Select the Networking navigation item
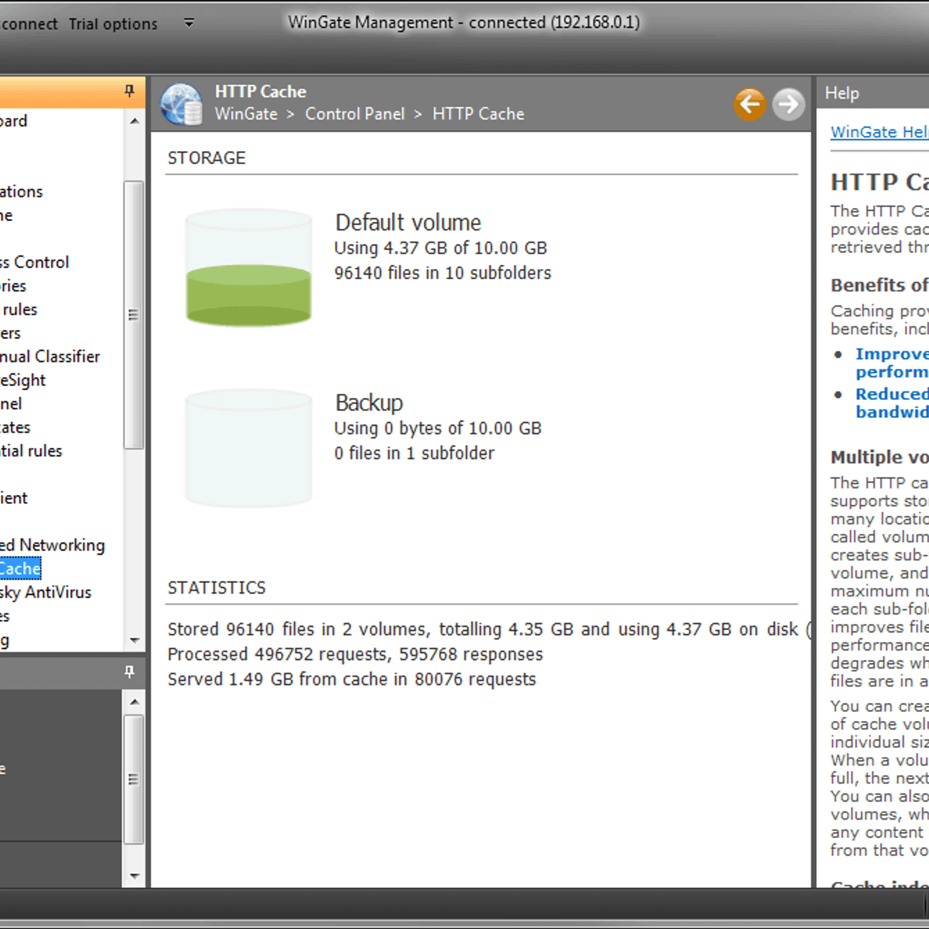Screen dimensions: 929x929 coord(52,545)
